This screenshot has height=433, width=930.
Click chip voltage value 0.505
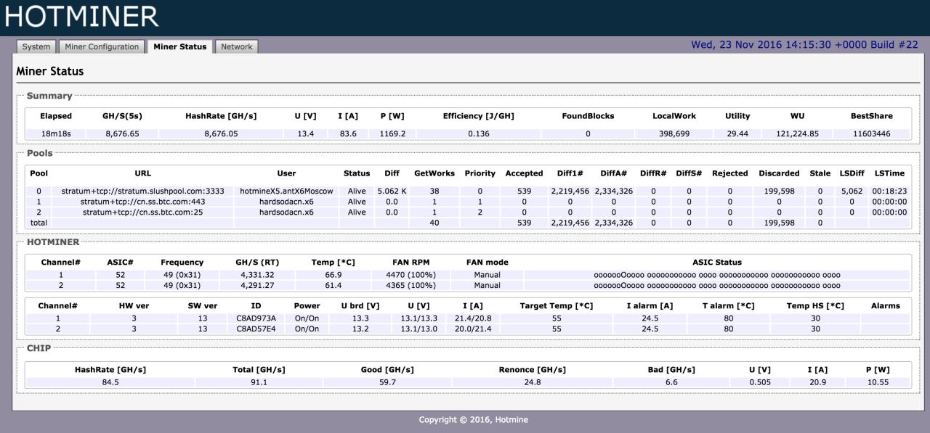759,382
